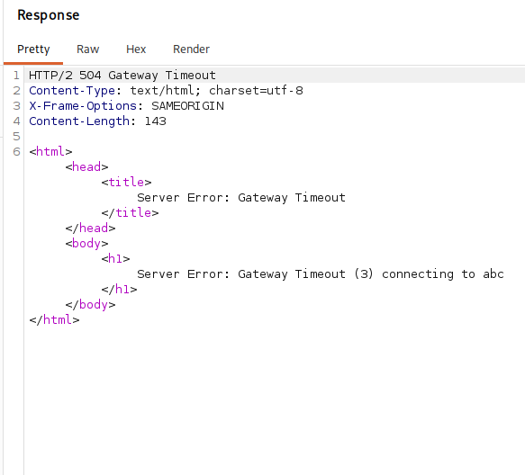Click the opening h1 tag
The width and height of the screenshot is (525, 475).
pos(115,259)
